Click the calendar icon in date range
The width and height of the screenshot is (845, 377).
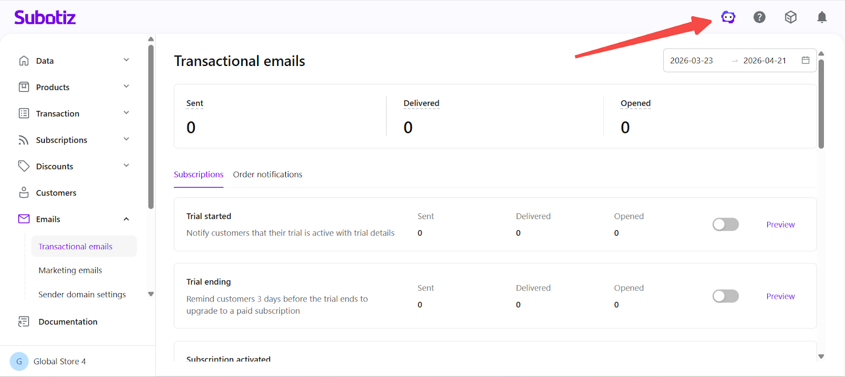(805, 60)
